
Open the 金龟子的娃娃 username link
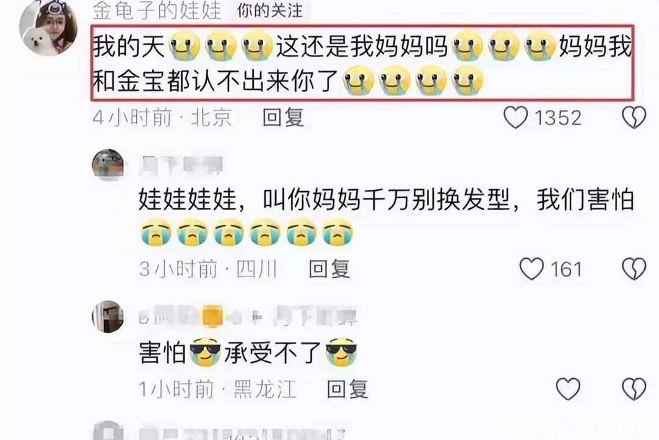click(156, 10)
